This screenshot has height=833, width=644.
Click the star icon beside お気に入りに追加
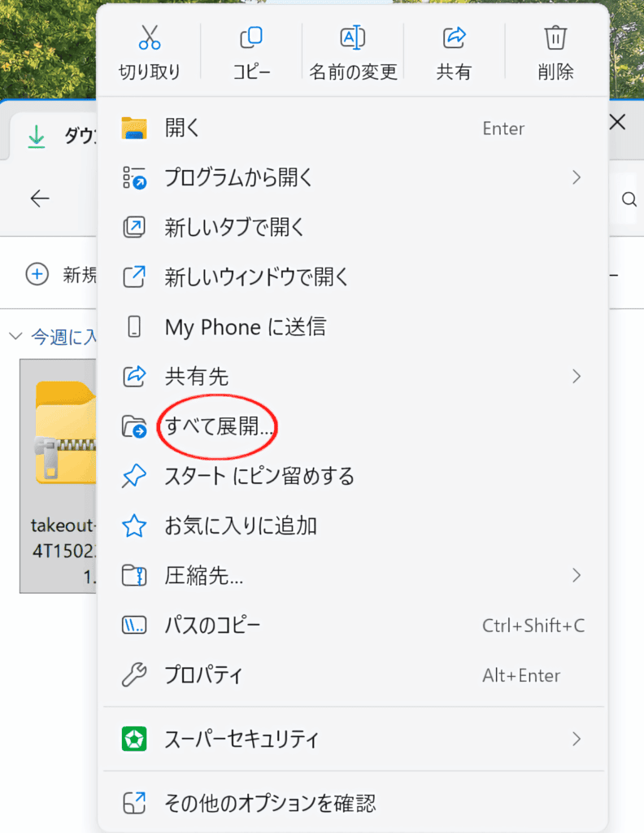(x=134, y=526)
